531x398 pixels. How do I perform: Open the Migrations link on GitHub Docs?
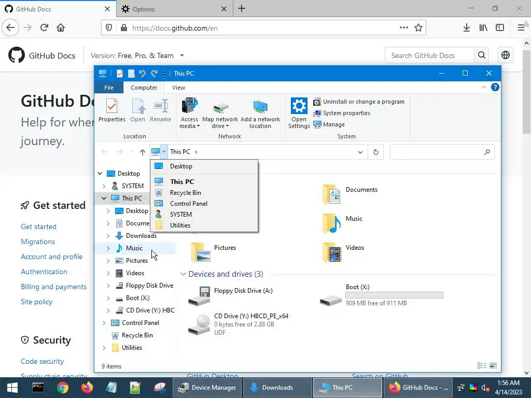pyautogui.click(x=38, y=241)
